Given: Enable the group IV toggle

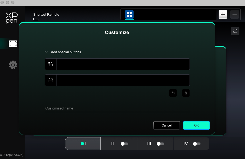Looking at the screenshot, I should pyautogui.click(x=197, y=144).
